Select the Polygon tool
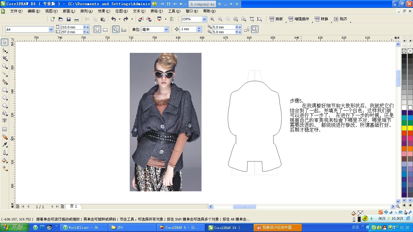Image resolution: width=413 pixels, height=232 pixels. click(x=5, y=105)
